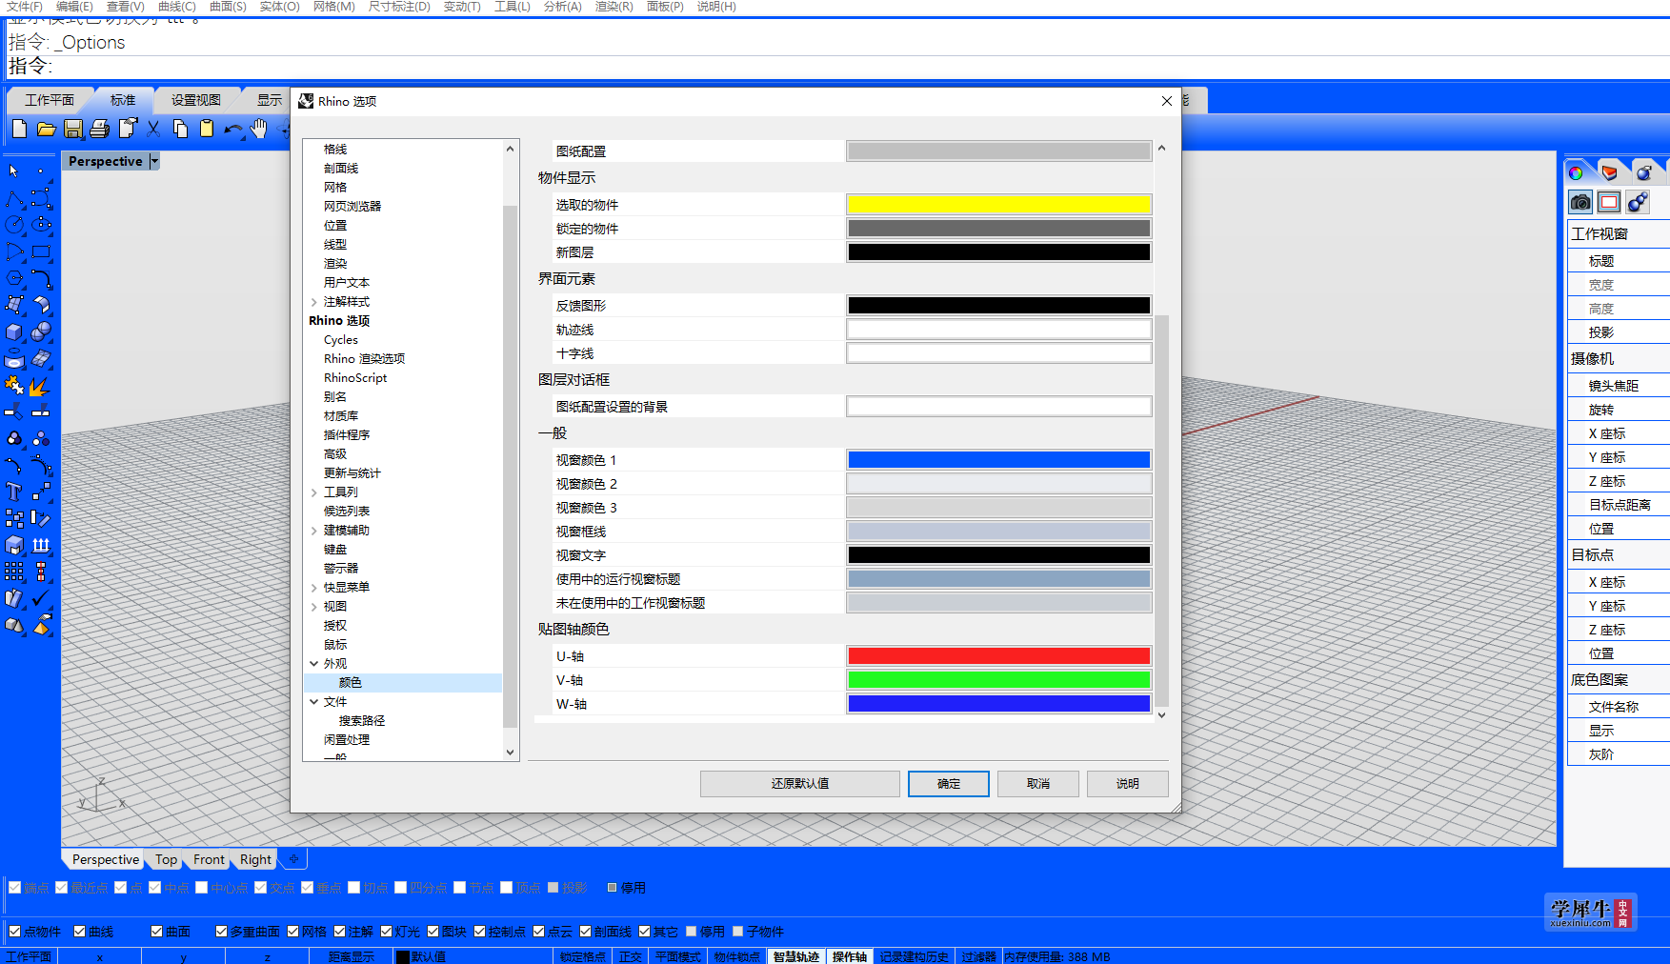Toggle the 点物件 filter checkbox
This screenshot has width=1670, height=964.
[x=14, y=932]
